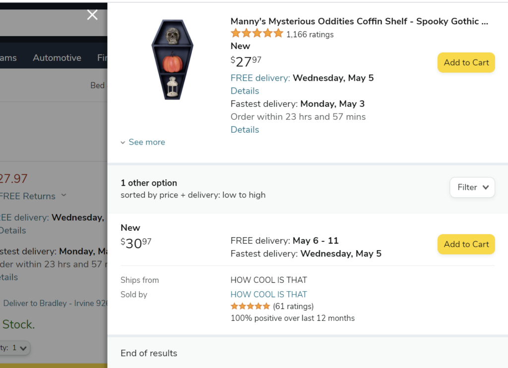The image size is (508, 368).
Task: Click the product title Manny's Mysterious Oddities
Action: pos(359,21)
